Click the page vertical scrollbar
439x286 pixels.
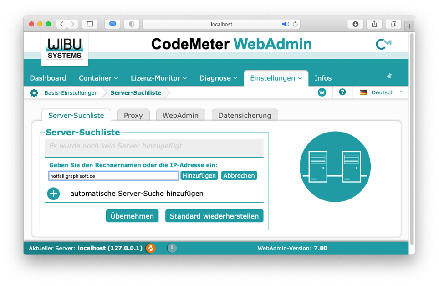[412, 139]
